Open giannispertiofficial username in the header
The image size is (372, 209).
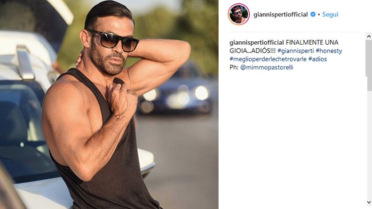tap(280, 15)
